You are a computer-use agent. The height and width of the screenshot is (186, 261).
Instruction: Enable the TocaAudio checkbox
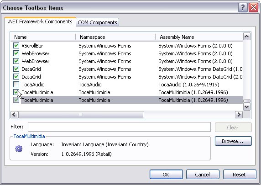coord(16,85)
